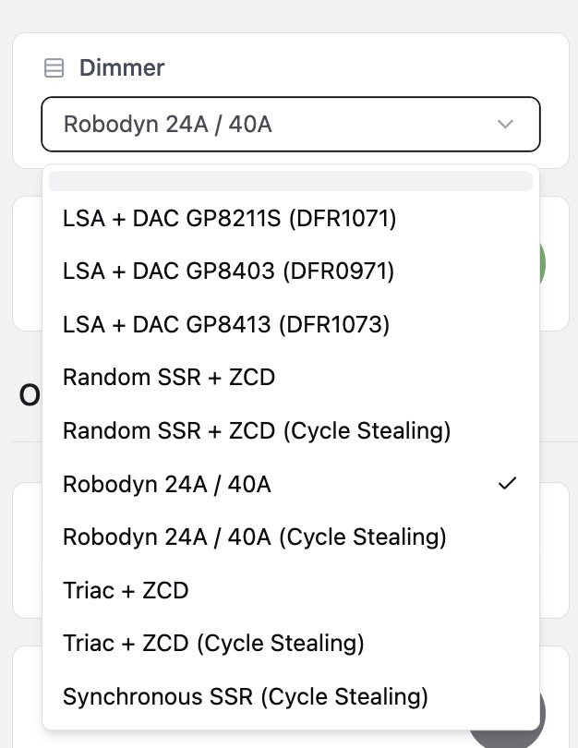Select LSA + DAC GP8403 (DFR0971)
This screenshot has width=578, height=748.
coord(228,271)
